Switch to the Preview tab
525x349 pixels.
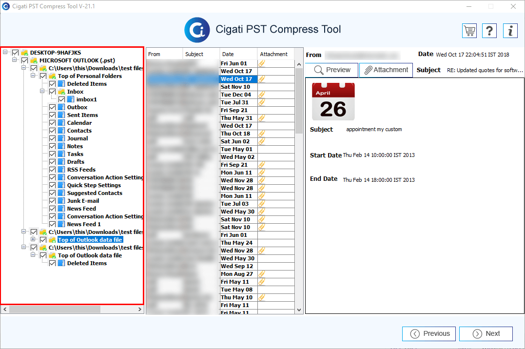pos(331,70)
